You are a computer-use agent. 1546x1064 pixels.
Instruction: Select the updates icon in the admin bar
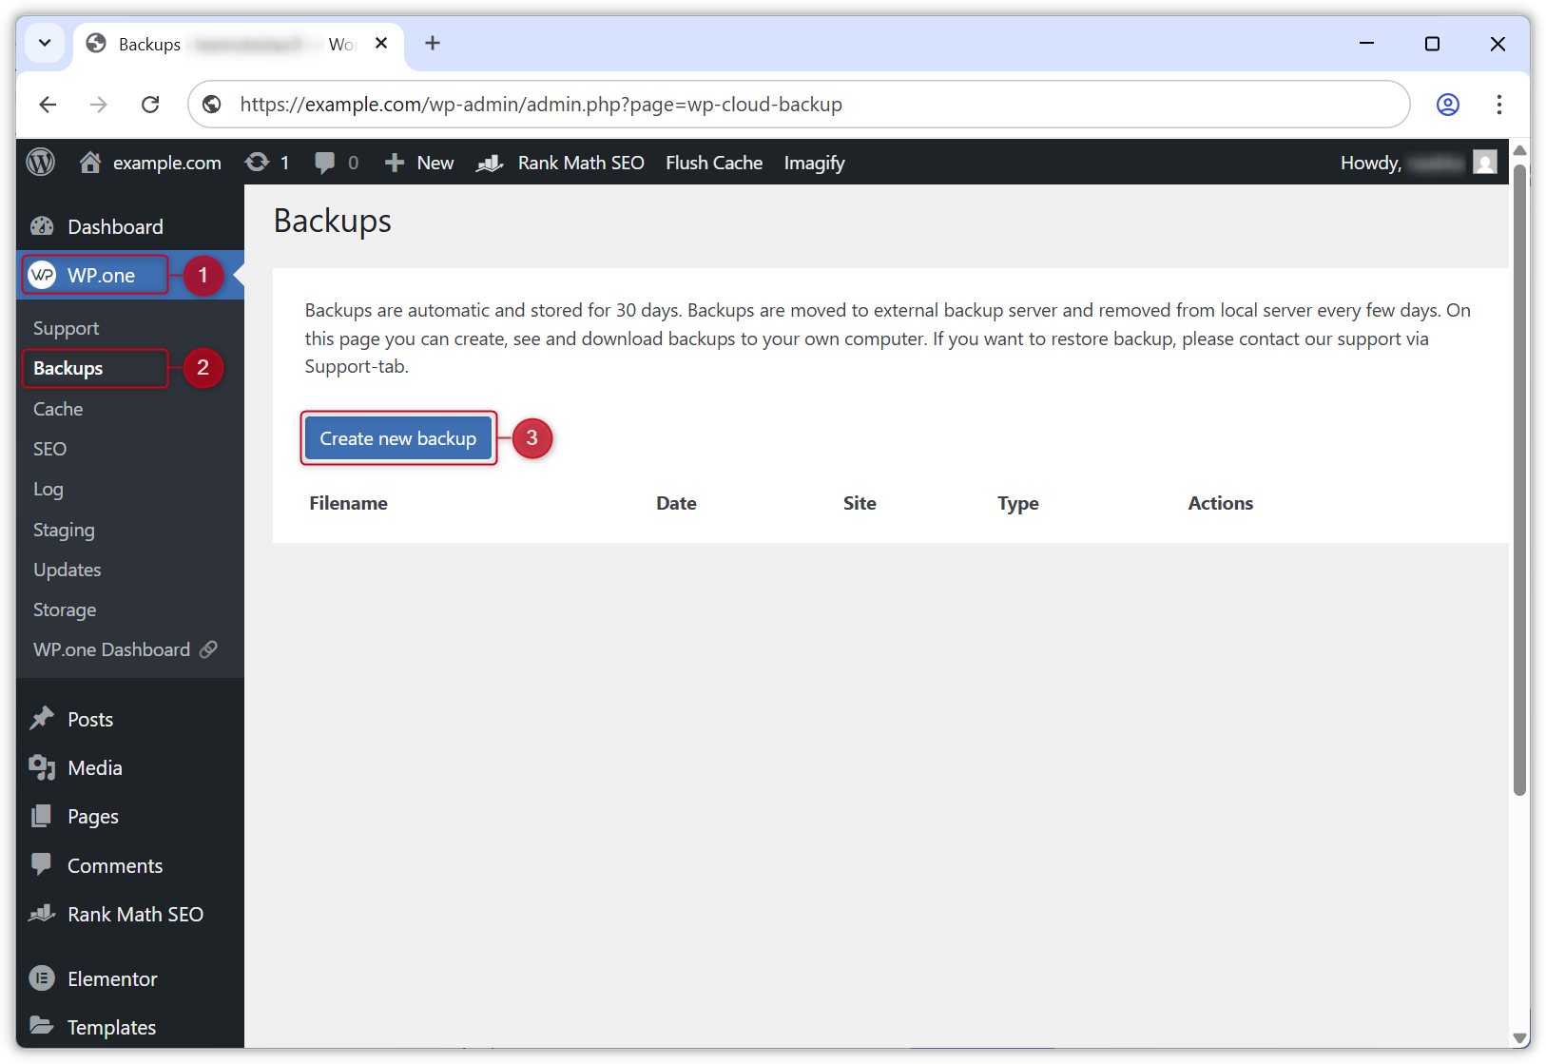pos(256,162)
